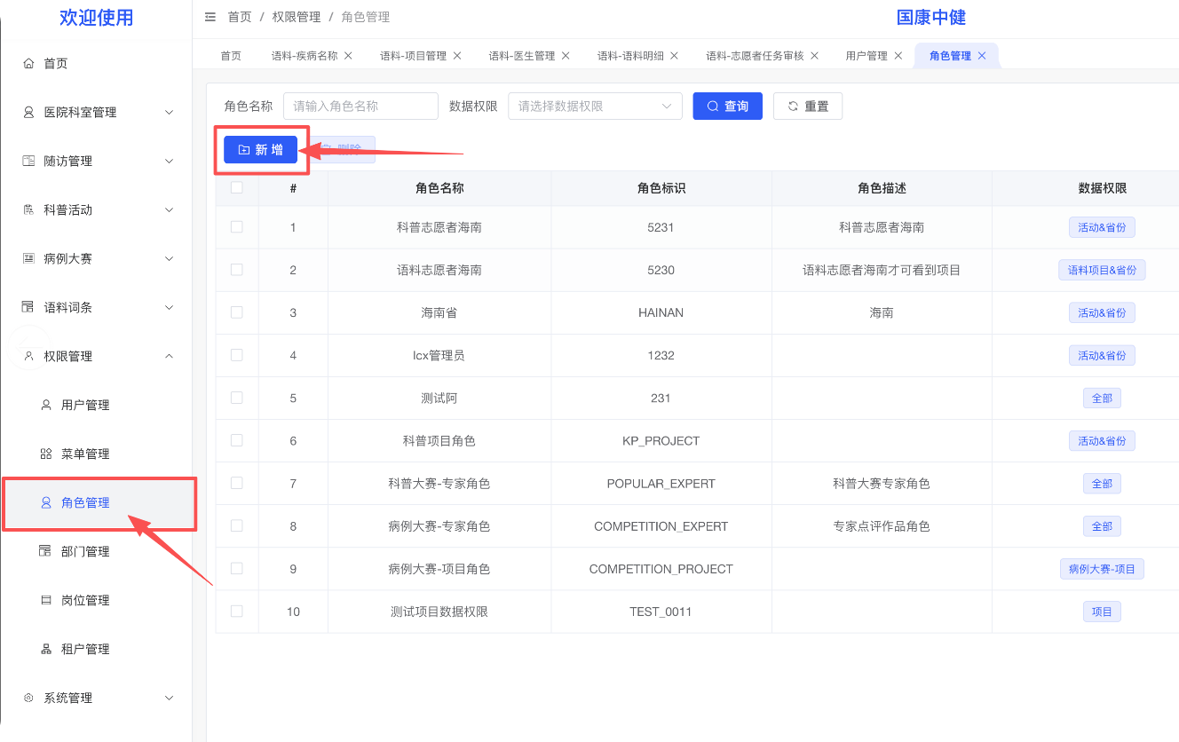
Task: Tick the checkbox for 科普项目角色 row
Action: tap(236, 440)
